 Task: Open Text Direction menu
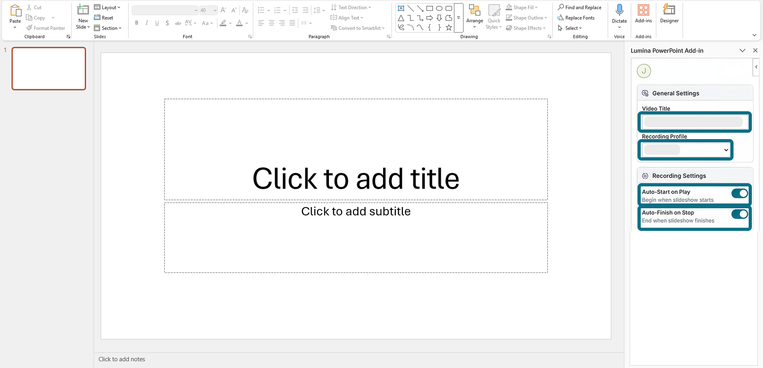coord(351,8)
